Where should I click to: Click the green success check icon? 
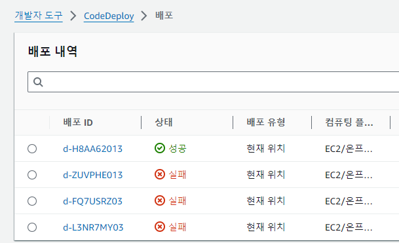160,148
